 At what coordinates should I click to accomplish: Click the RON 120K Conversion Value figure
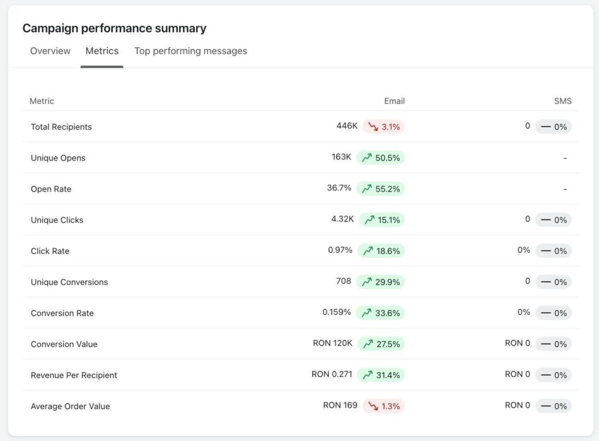tap(332, 343)
